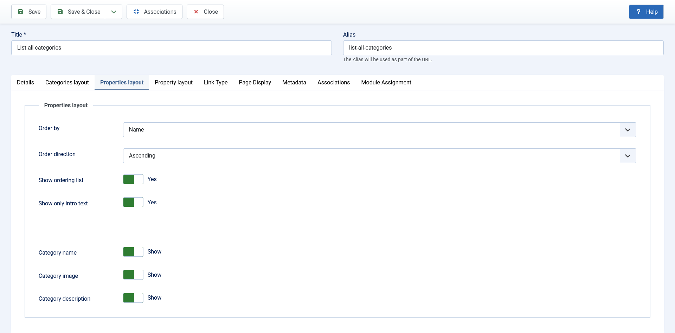This screenshot has width=675, height=333.
Task: Open the Property layout tab
Action: tap(174, 82)
